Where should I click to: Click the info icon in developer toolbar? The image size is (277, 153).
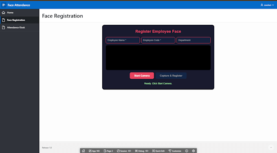187,151
